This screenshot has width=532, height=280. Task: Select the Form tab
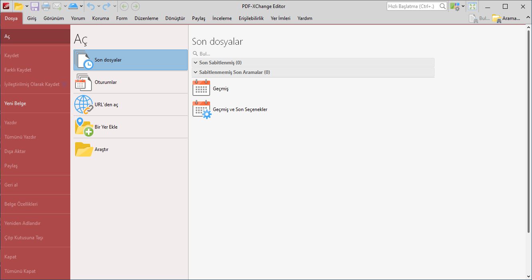click(122, 18)
